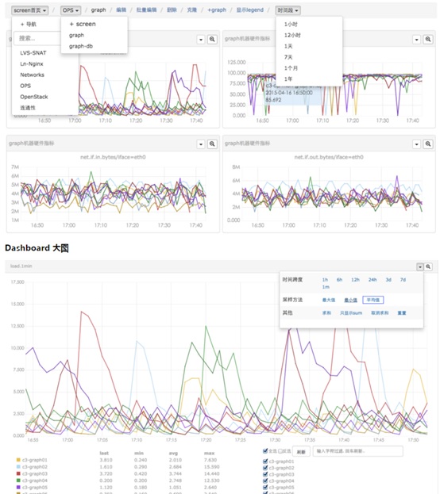Select OpenStack from navigation list

[34, 97]
